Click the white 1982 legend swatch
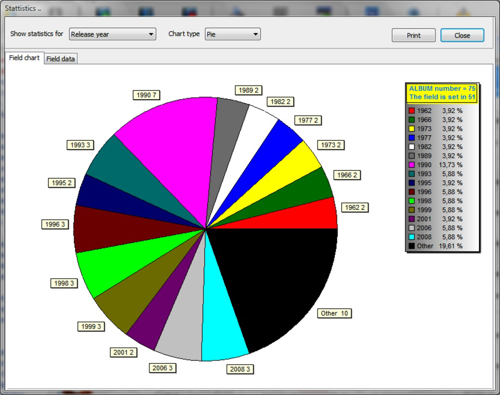The image size is (500, 395). [x=411, y=147]
